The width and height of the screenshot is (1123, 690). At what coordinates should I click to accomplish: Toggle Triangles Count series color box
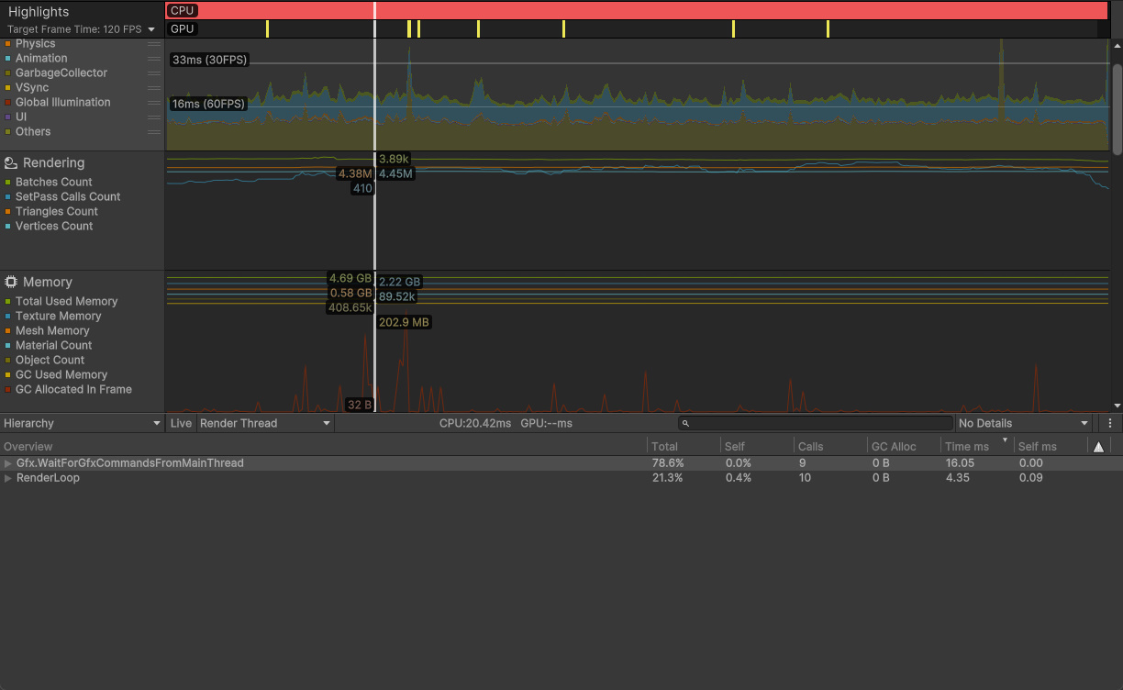point(8,211)
